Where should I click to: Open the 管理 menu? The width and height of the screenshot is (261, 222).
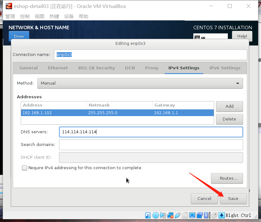pyautogui.click(x=10, y=17)
